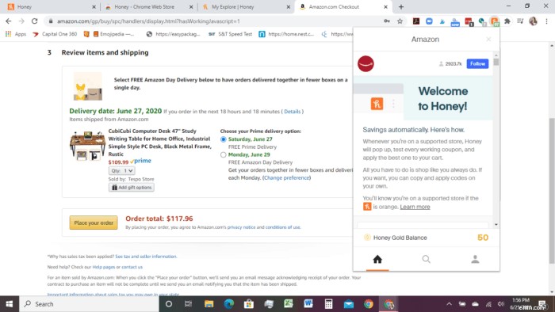Image resolution: width=555 pixels, height=312 pixels.
Task: Open Task View on the taskbar
Action: [189, 304]
